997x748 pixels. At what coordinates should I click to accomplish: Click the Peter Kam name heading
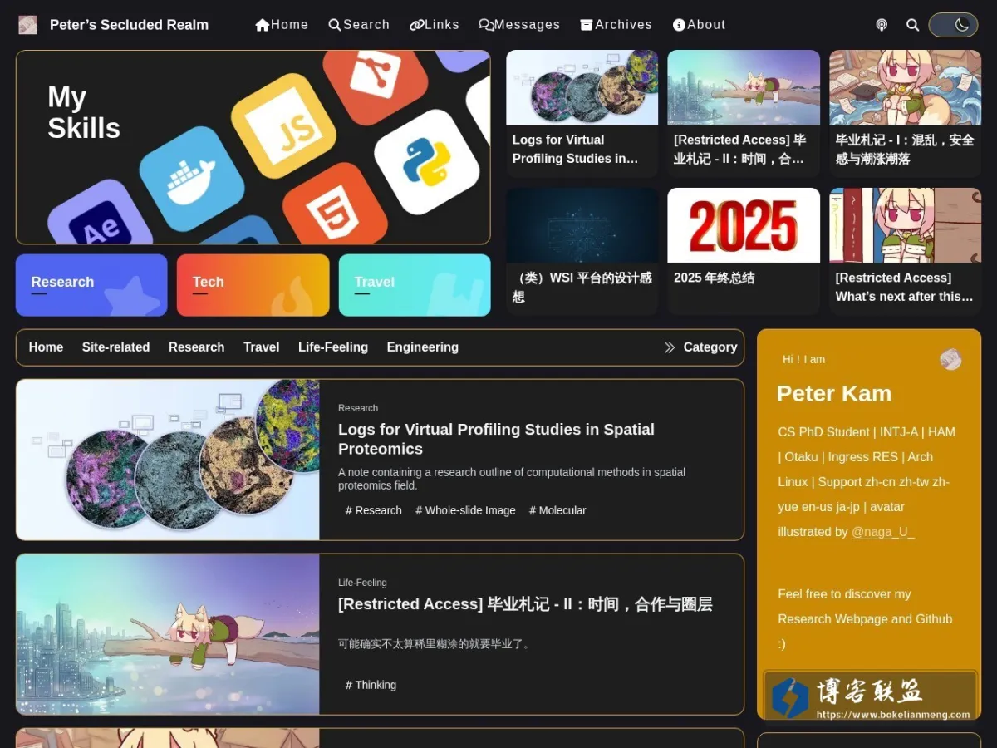tap(834, 394)
